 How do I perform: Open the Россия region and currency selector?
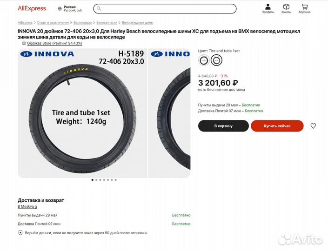[x=70, y=8]
